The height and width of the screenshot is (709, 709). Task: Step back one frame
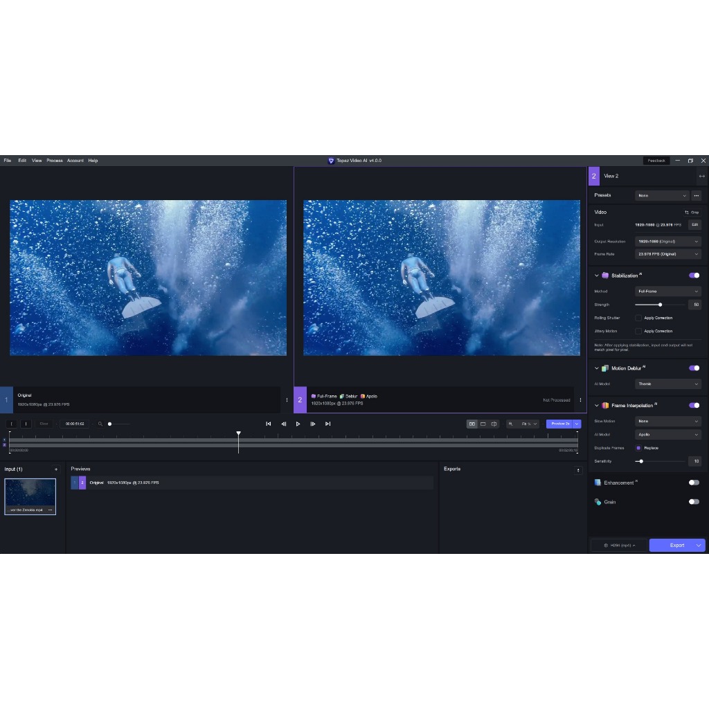[283, 424]
